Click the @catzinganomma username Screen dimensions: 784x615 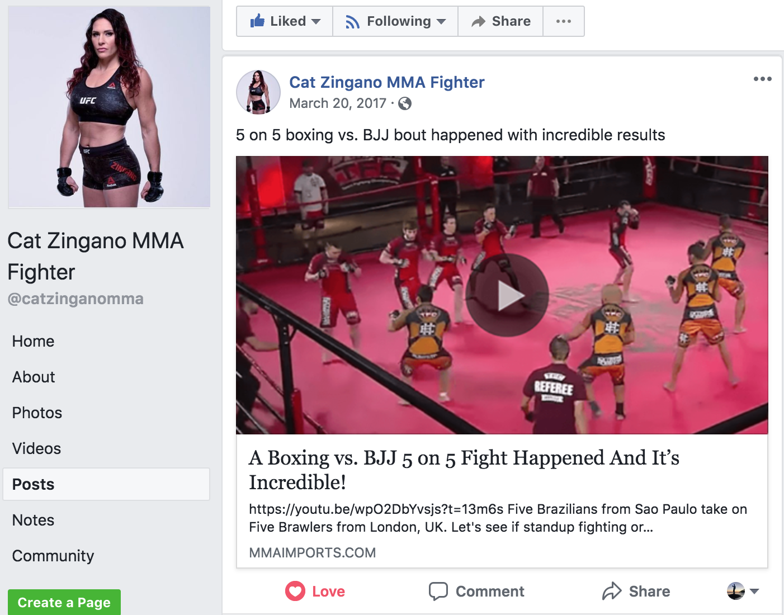click(x=75, y=299)
